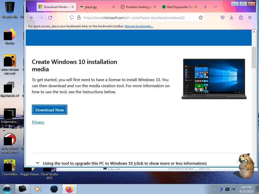Click the Windows 10 laptop image
The height and width of the screenshot is (194, 259).
(214, 79)
